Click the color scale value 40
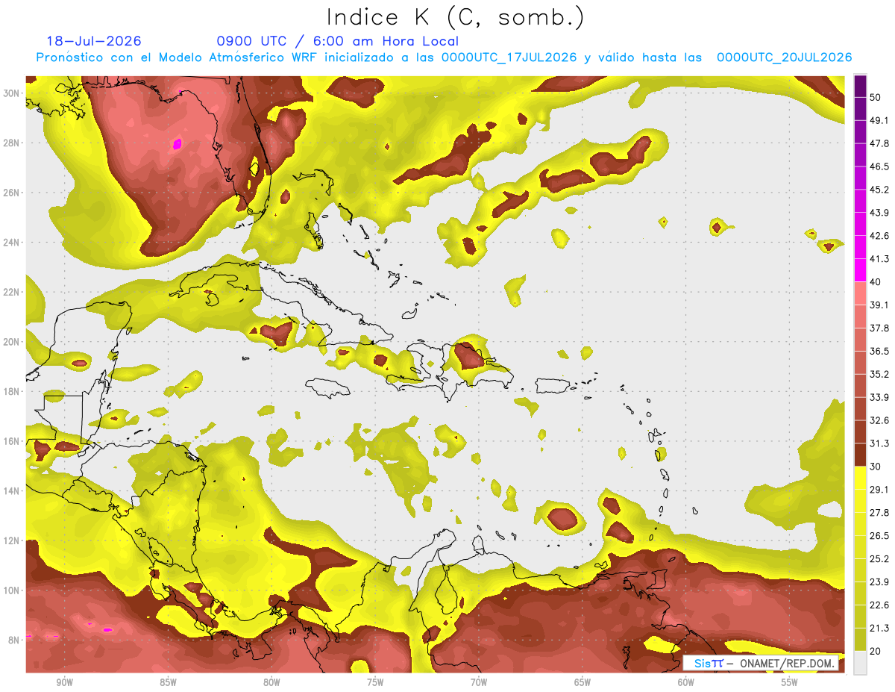The height and width of the screenshot is (692, 895). 876,281
